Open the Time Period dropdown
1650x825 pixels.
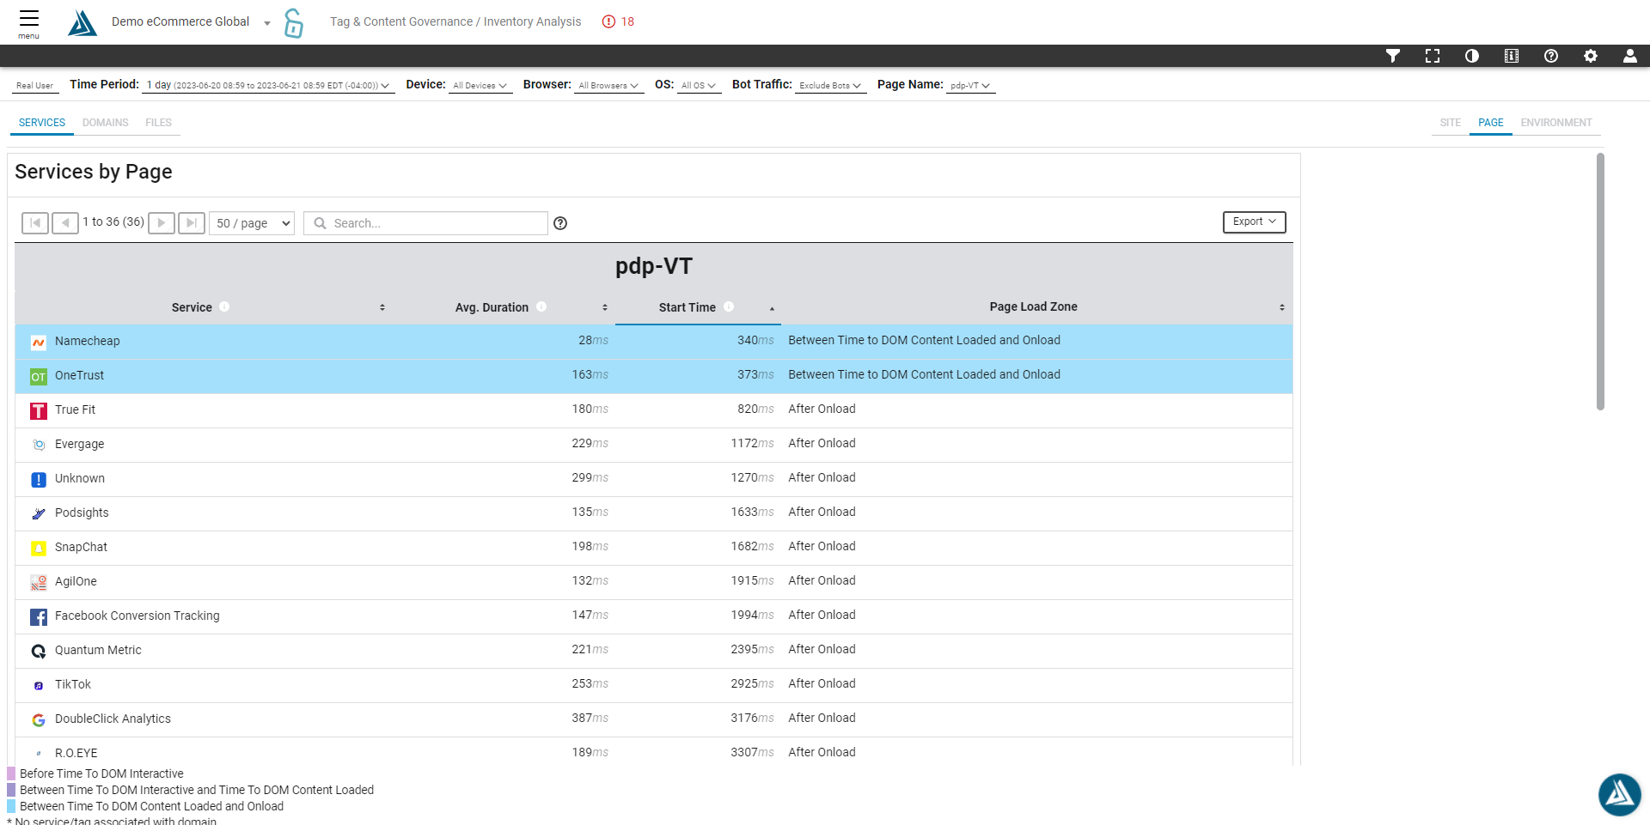pos(268,85)
